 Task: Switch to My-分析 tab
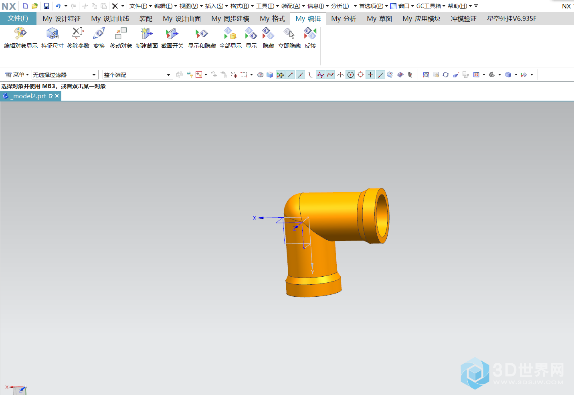pyautogui.click(x=344, y=18)
